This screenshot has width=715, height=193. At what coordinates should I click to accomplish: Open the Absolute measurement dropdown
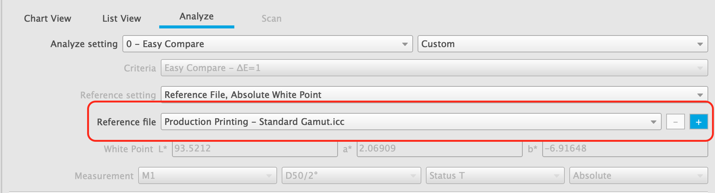639,175
